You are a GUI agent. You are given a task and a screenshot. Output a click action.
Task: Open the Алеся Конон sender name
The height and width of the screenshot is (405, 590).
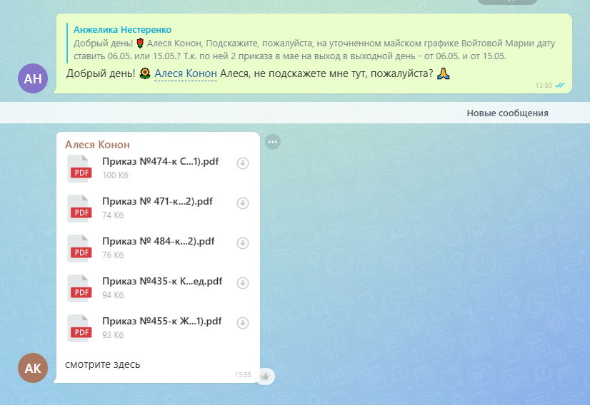[97, 145]
